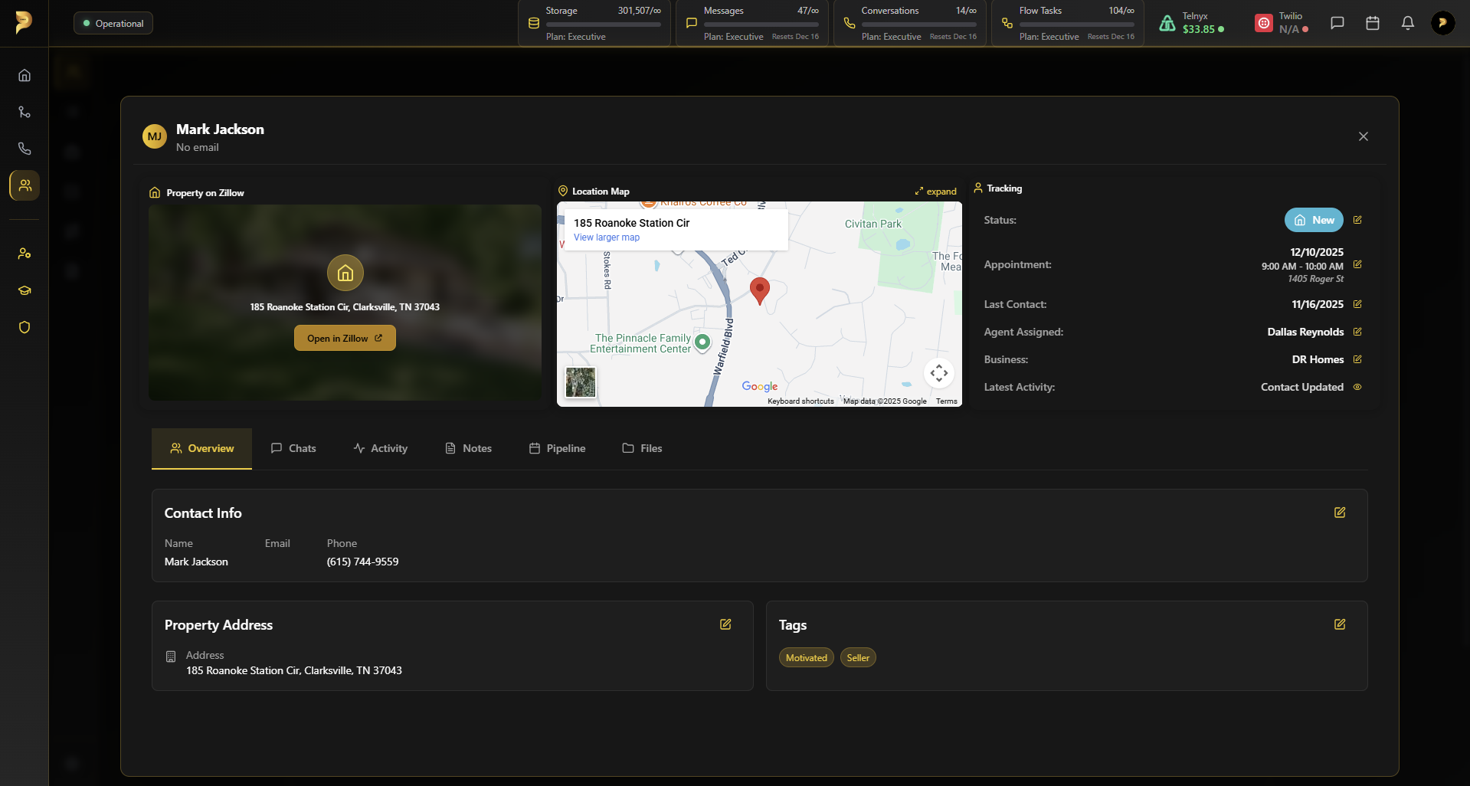The height and width of the screenshot is (786, 1470).
Task: Click the map pan control button
Action: [x=939, y=373]
